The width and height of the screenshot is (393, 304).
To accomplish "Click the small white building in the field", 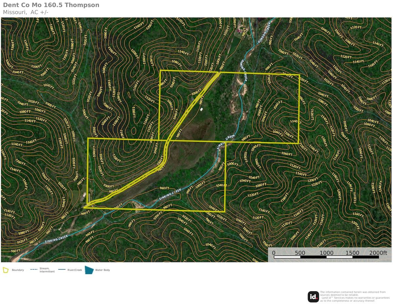I will pos(201,109).
